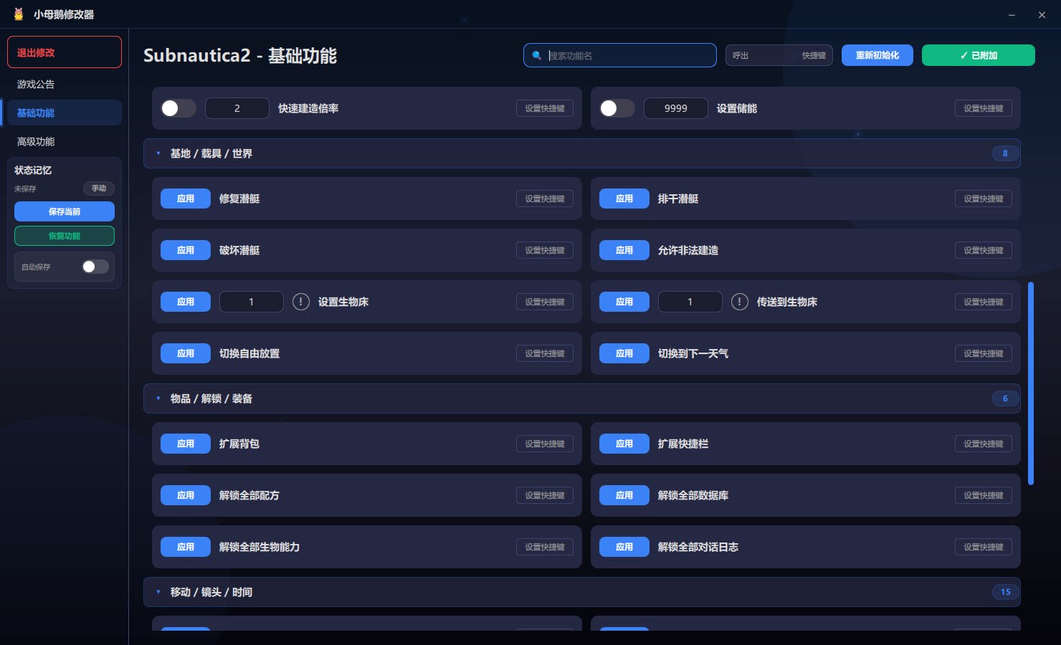The height and width of the screenshot is (645, 1061).
Task: Set hotkey for 扩展背包
Action: 545,444
